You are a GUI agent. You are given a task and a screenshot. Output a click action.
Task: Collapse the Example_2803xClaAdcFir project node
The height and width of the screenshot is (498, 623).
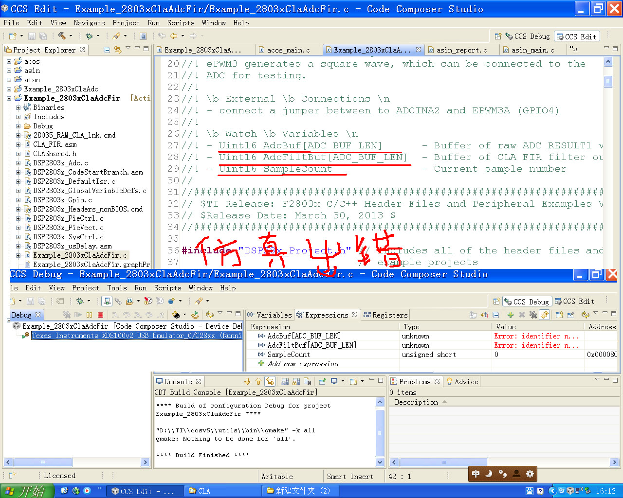click(x=9, y=98)
